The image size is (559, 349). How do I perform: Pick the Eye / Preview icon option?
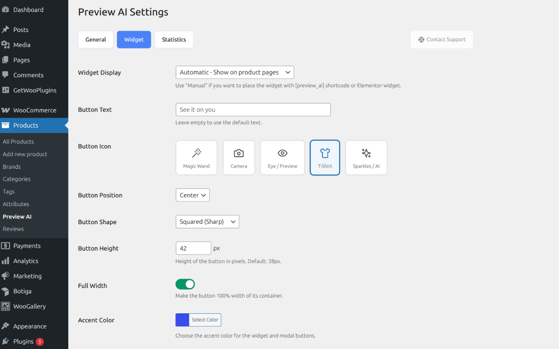point(282,157)
